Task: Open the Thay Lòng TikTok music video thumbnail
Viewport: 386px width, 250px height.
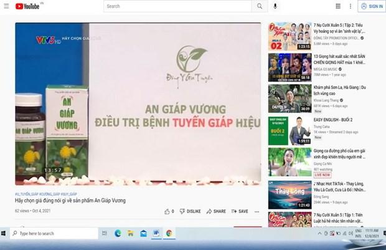Action: click(289, 195)
